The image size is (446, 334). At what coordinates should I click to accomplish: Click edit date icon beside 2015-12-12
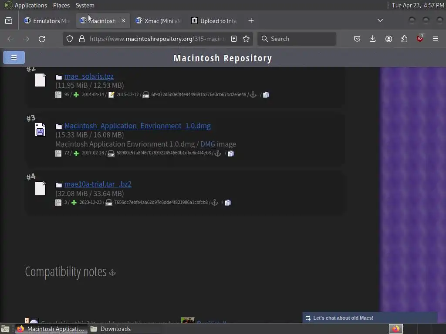(111, 95)
